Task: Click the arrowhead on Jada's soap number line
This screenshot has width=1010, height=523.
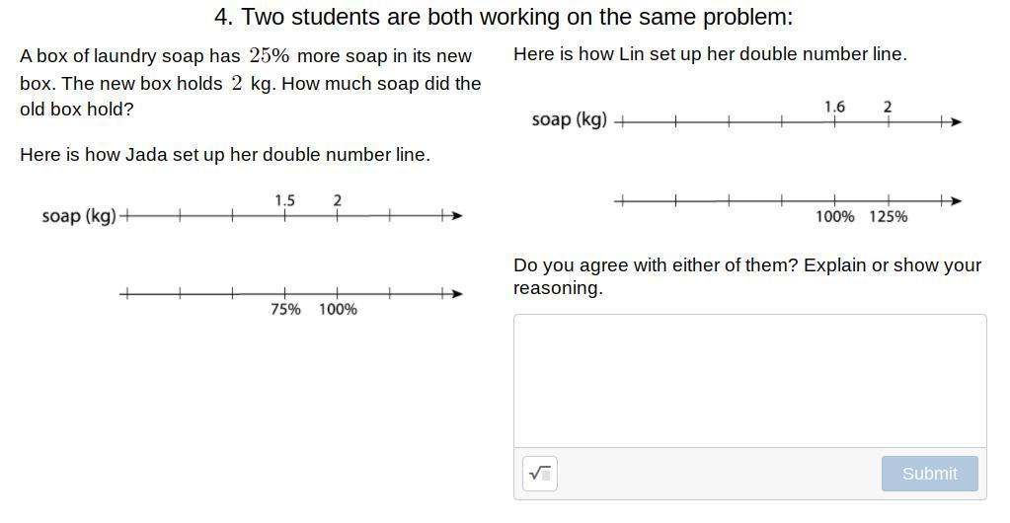Action: 455,215
